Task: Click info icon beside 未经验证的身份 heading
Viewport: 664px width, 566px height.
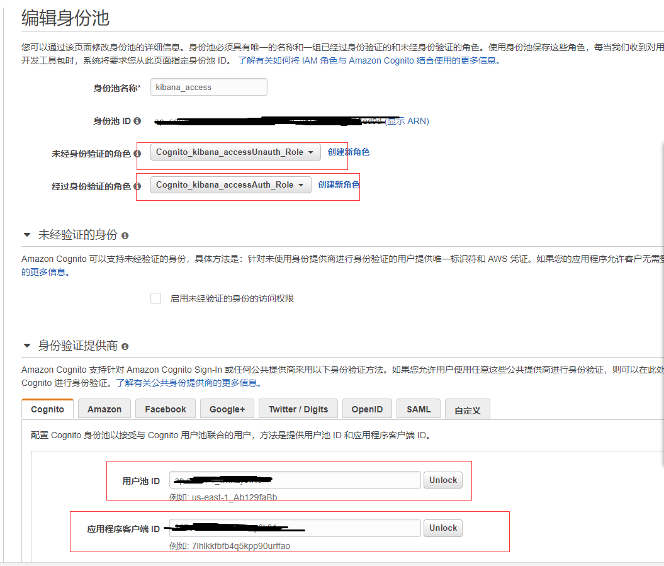Action: click(x=125, y=235)
